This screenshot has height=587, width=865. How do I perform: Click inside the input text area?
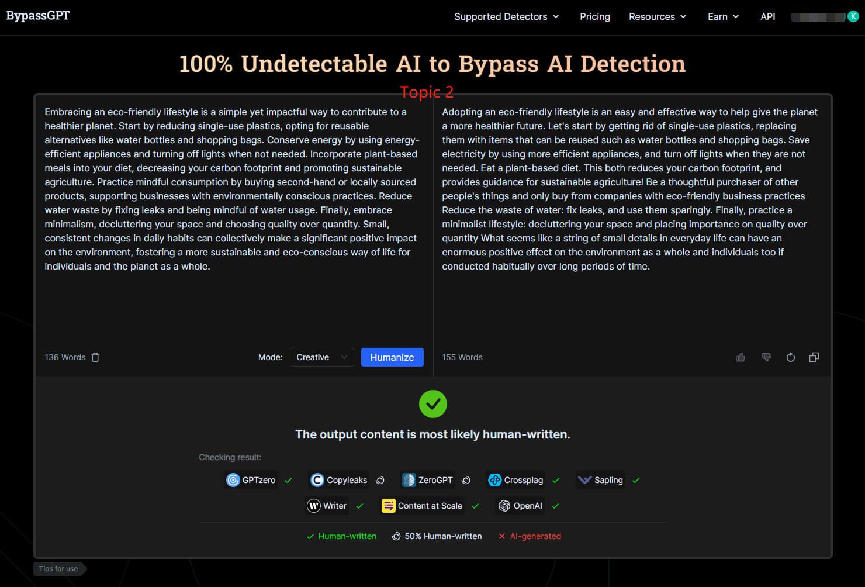[233, 304]
